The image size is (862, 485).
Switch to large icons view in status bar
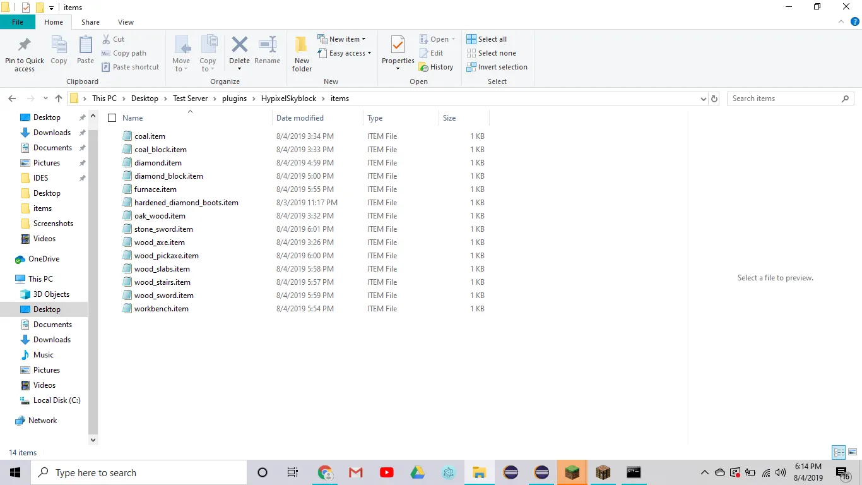853,452
